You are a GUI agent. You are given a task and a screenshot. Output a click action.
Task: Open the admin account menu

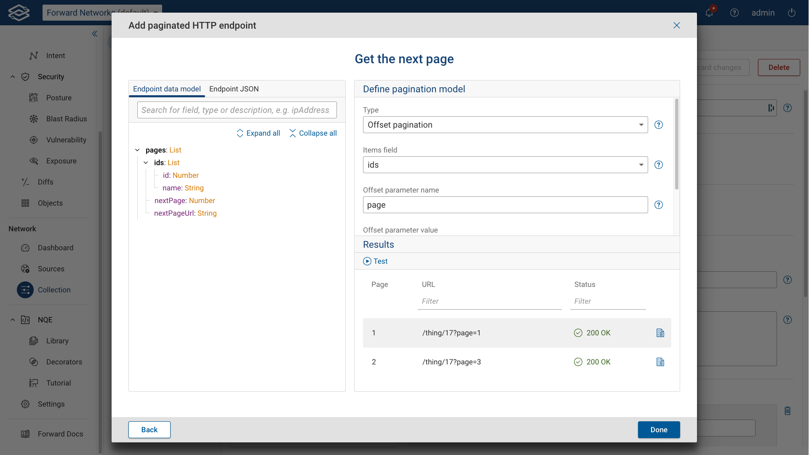click(x=763, y=13)
